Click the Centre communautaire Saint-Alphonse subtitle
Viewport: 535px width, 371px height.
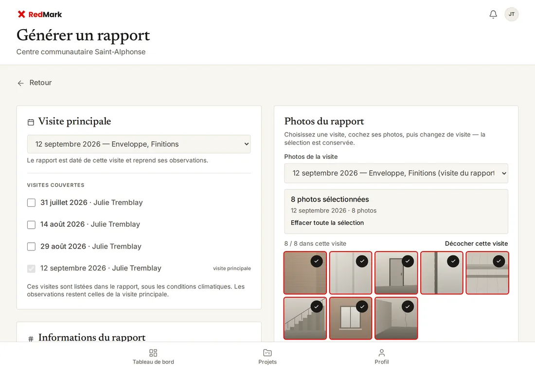81,52
